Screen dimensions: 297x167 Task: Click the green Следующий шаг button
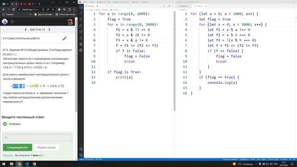point(18,148)
